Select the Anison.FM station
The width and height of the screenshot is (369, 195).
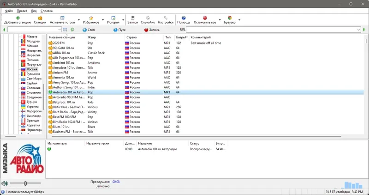(x=205, y=73)
